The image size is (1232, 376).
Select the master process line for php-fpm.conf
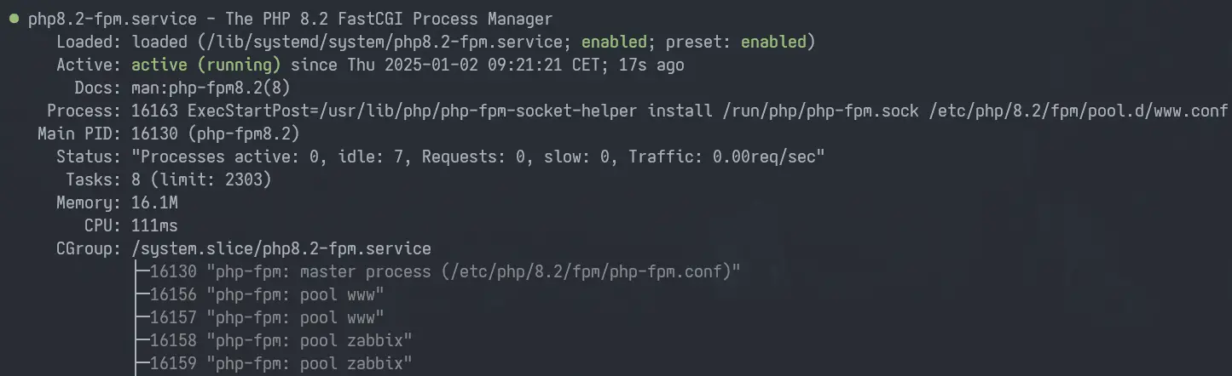point(436,271)
